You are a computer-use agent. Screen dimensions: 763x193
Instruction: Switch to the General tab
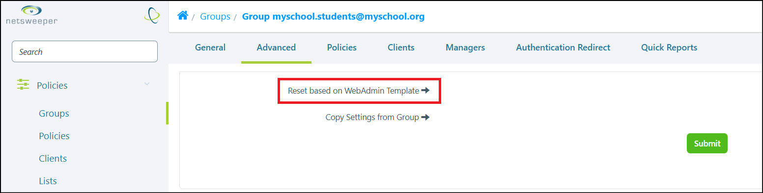coord(210,48)
